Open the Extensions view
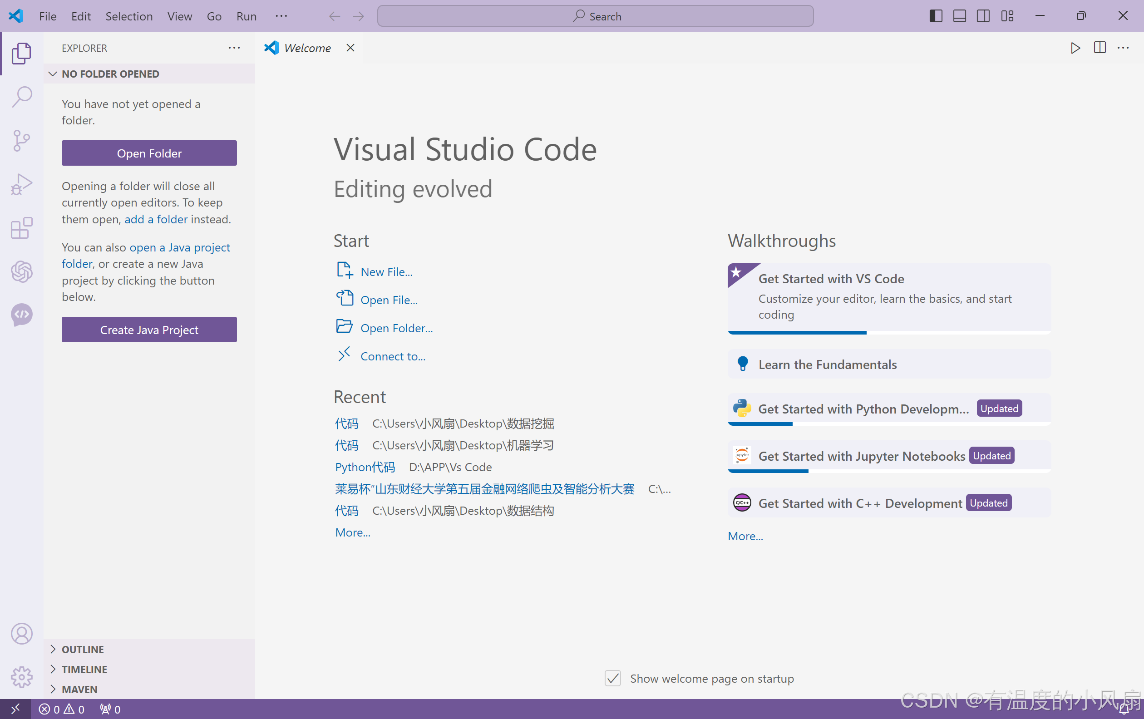 [x=21, y=228]
